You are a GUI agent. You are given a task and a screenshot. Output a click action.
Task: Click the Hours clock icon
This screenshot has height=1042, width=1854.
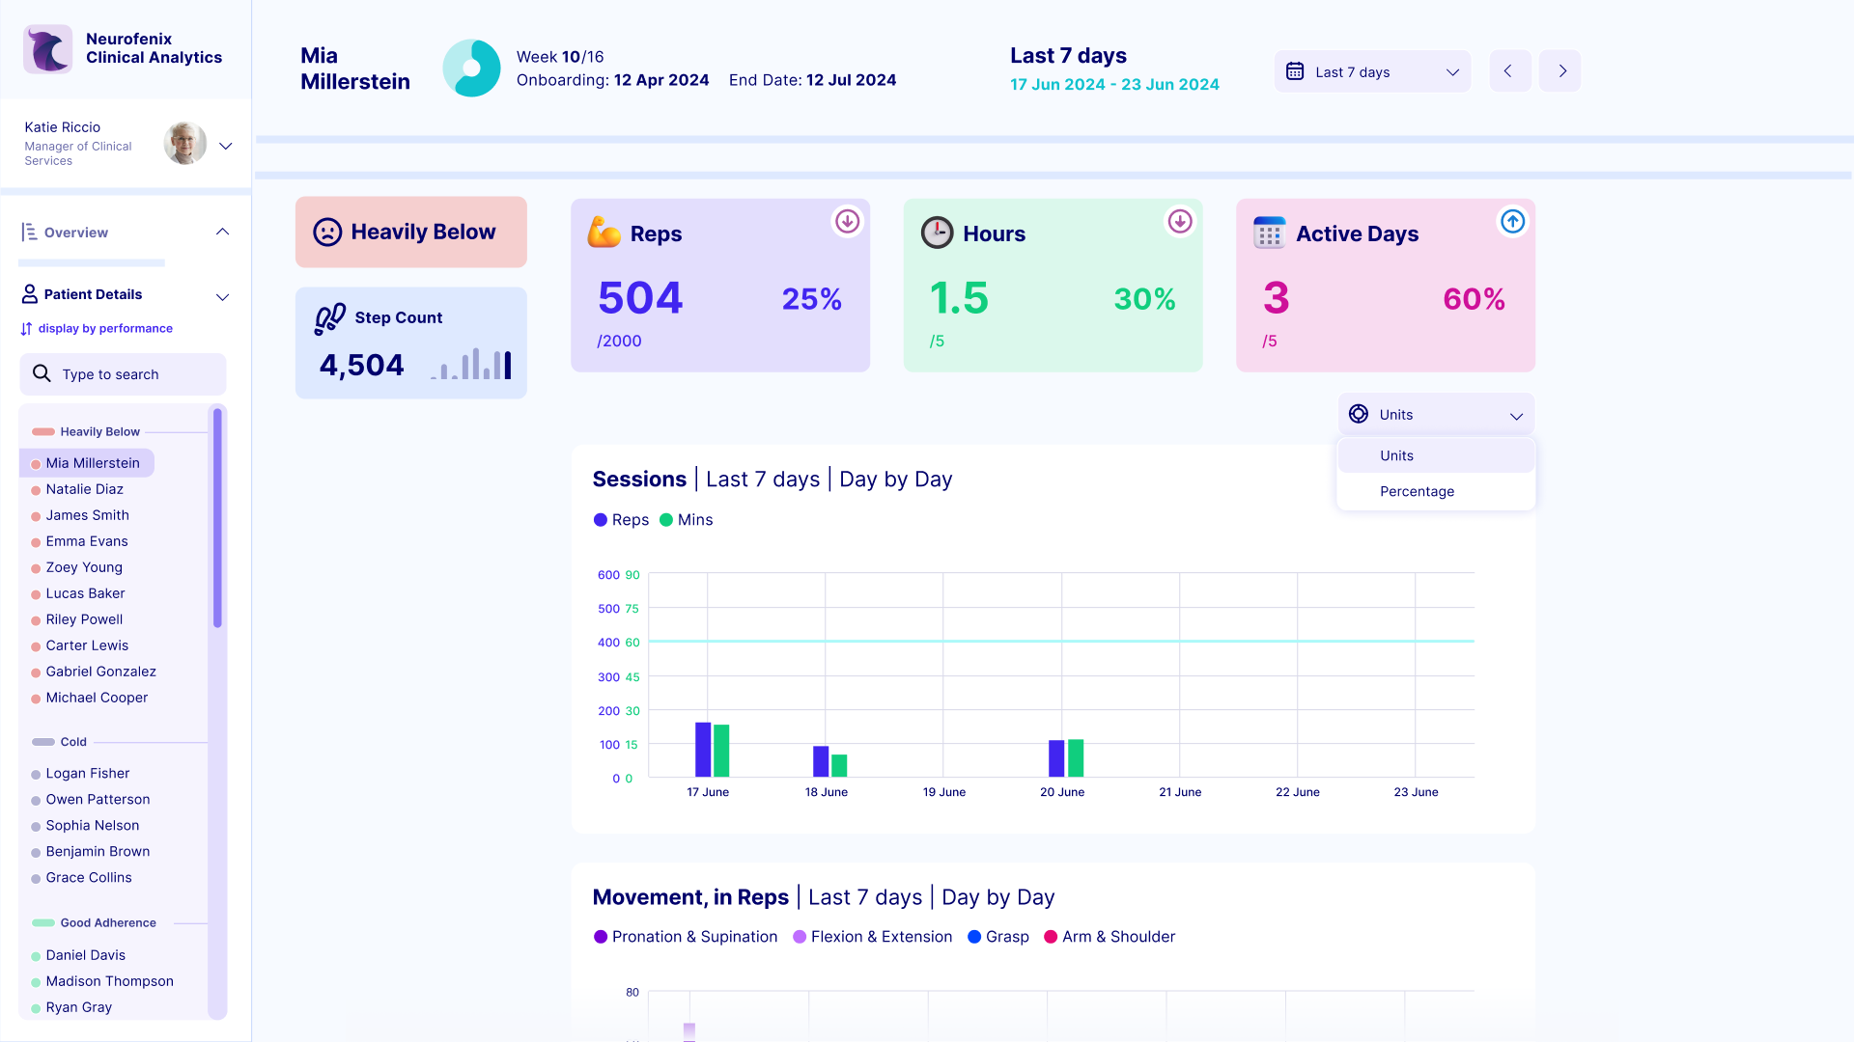click(937, 233)
